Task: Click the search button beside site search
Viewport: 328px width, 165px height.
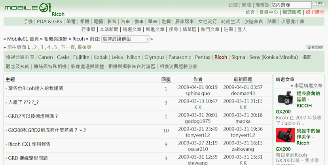Action: (319, 4)
